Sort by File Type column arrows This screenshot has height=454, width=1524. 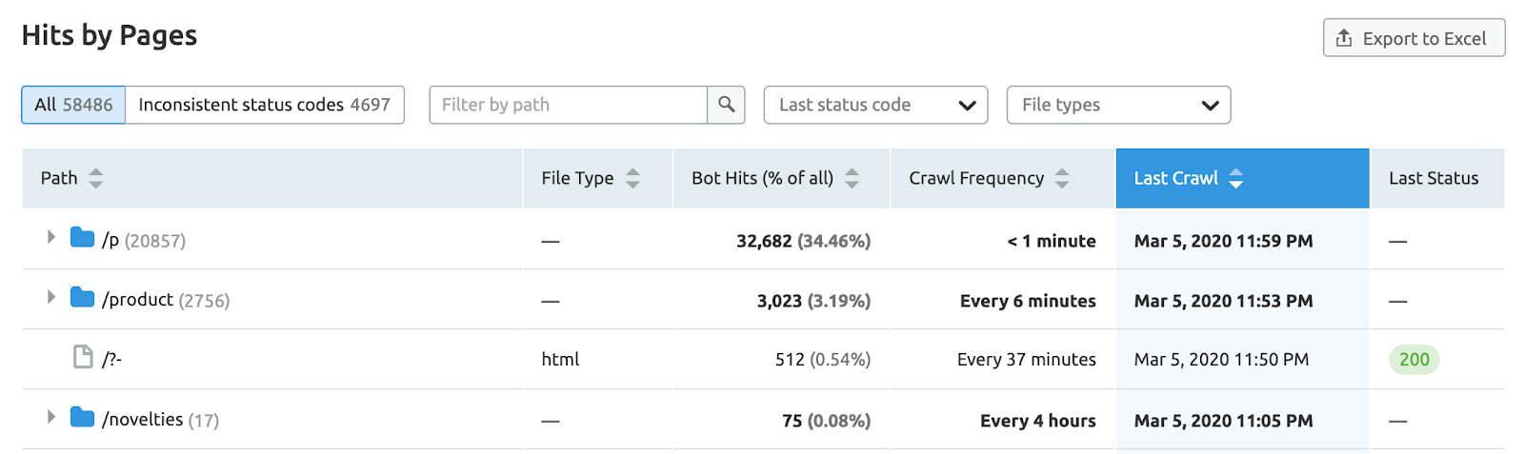tap(632, 178)
